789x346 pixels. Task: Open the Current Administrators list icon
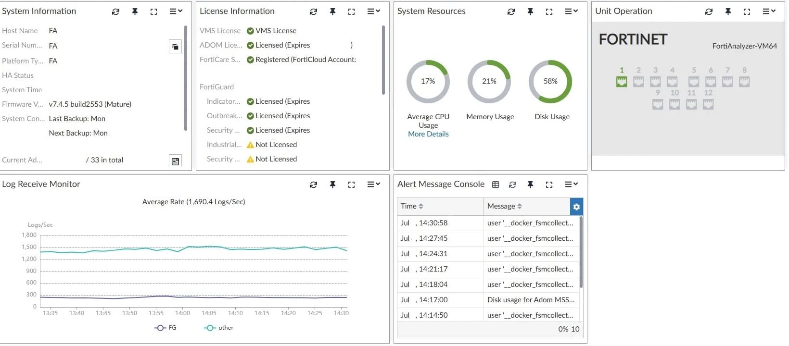[x=175, y=161]
